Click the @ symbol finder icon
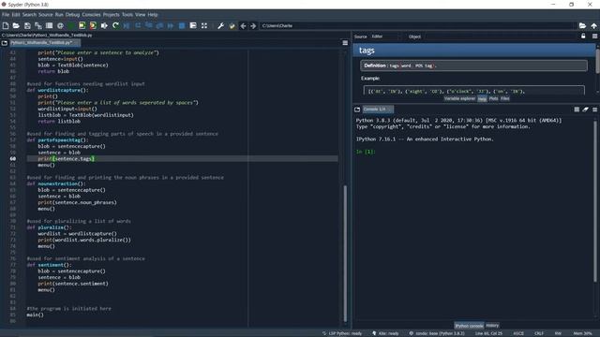This screenshot has height=337, width=600. tap(60, 25)
